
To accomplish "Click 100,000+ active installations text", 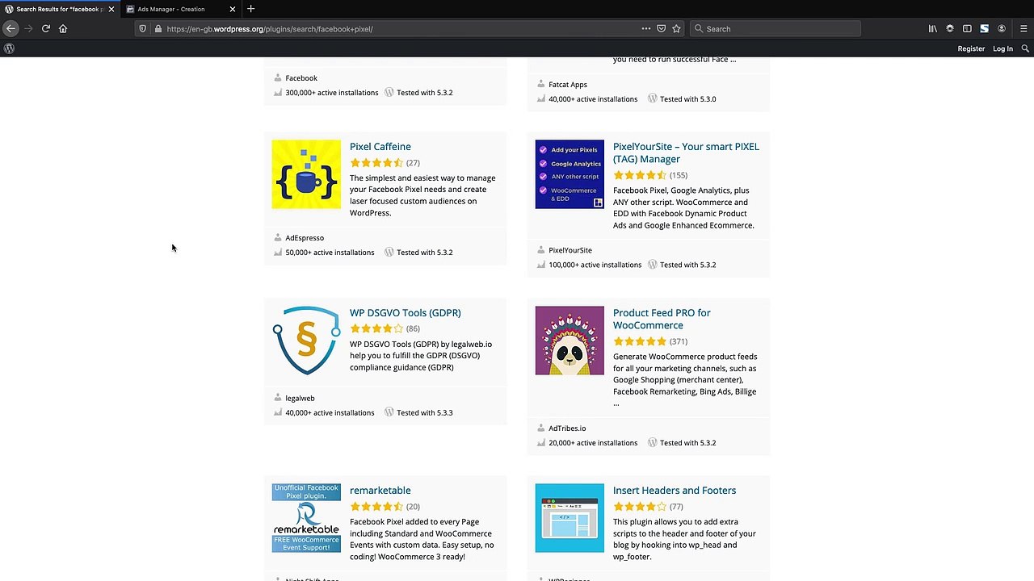I will click(595, 265).
